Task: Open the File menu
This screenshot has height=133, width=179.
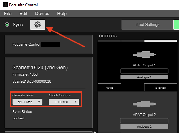Action: click(x=8, y=14)
